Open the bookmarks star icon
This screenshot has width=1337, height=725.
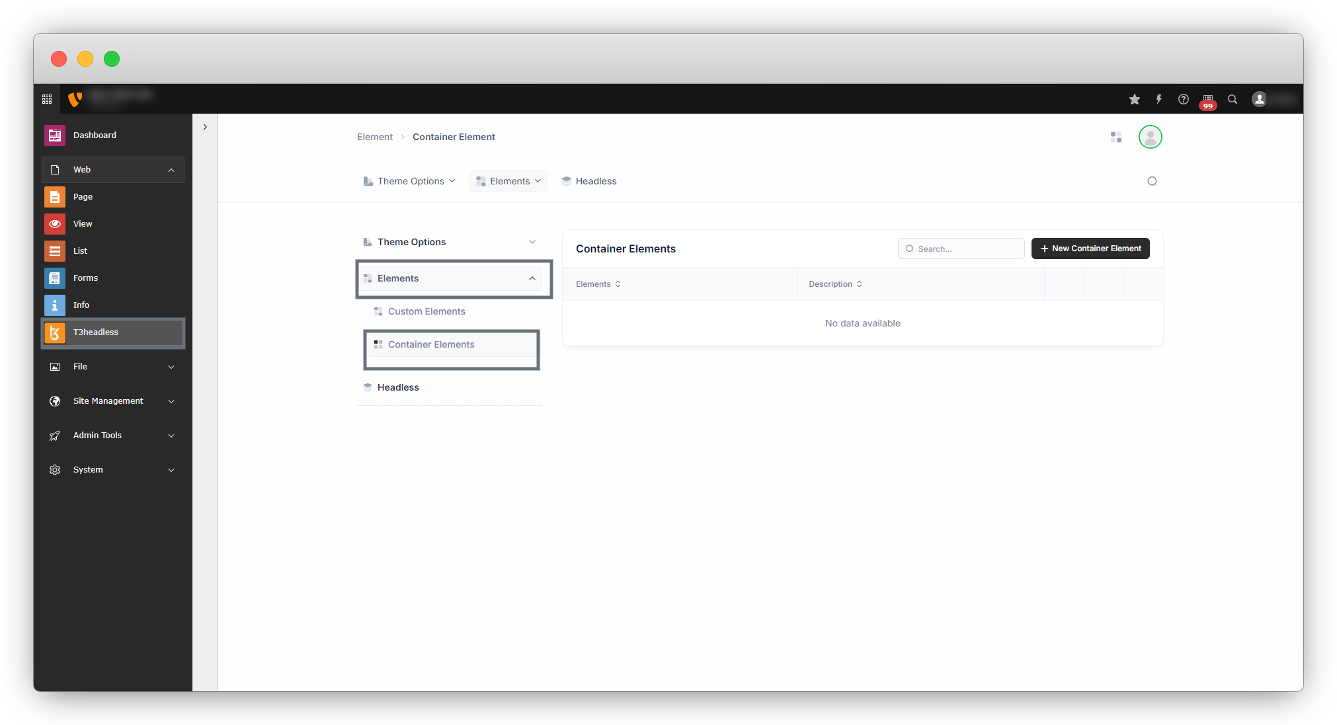pyautogui.click(x=1135, y=99)
